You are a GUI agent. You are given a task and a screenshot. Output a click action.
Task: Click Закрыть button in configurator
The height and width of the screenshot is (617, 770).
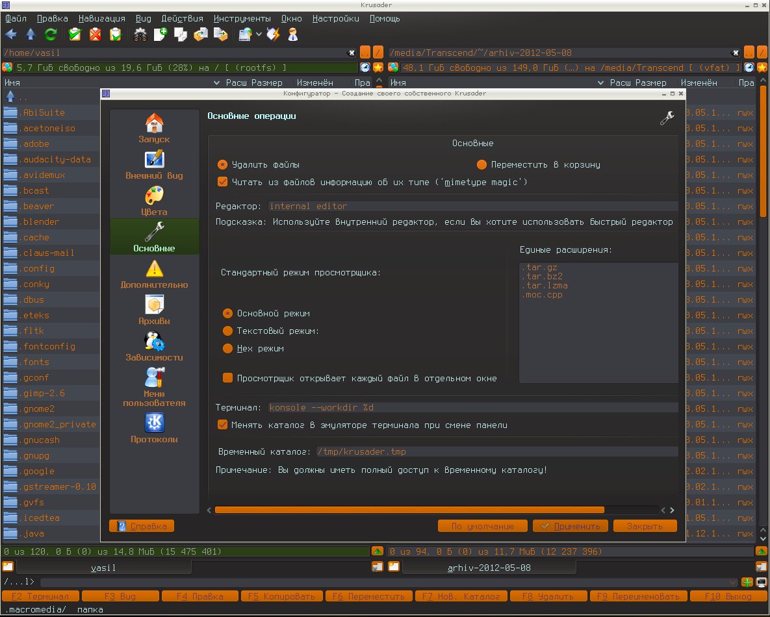645,526
